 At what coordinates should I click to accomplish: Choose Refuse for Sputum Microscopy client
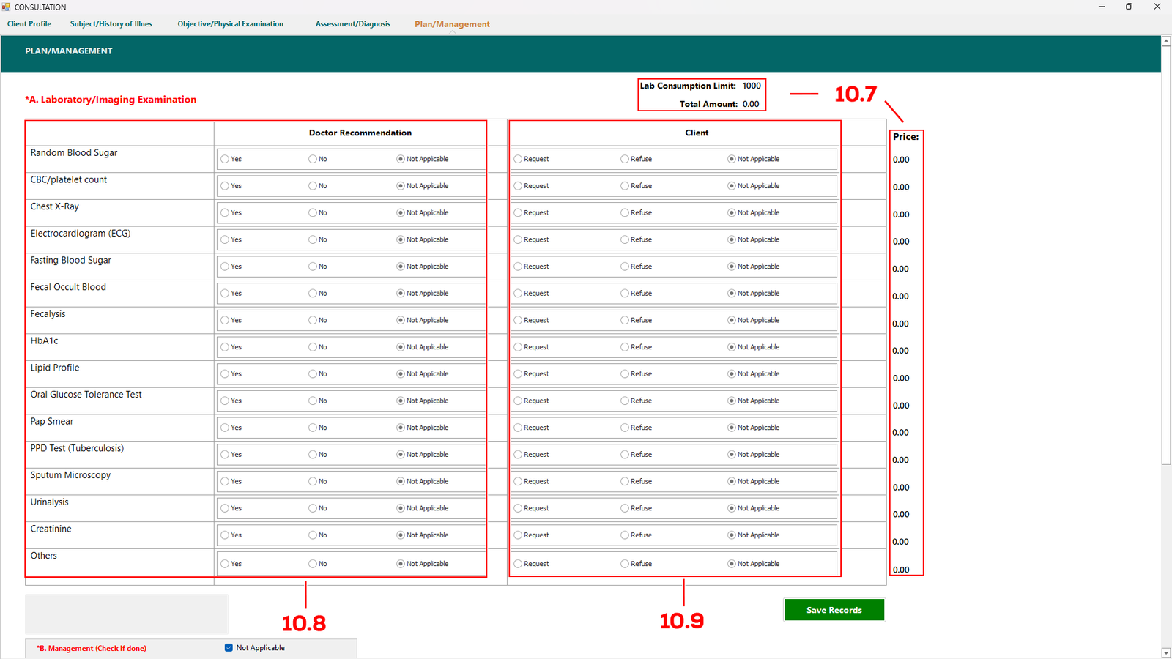pos(625,482)
